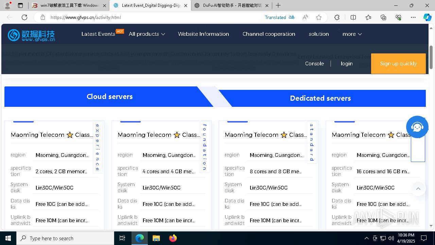The width and height of the screenshot is (435, 245).
Task: Open the browser profile avatar
Action: click(x=8, y=5)
